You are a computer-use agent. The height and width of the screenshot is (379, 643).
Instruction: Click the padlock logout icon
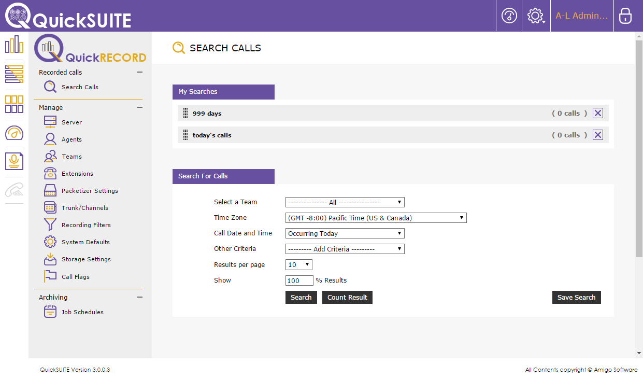(x=625, y=16)
